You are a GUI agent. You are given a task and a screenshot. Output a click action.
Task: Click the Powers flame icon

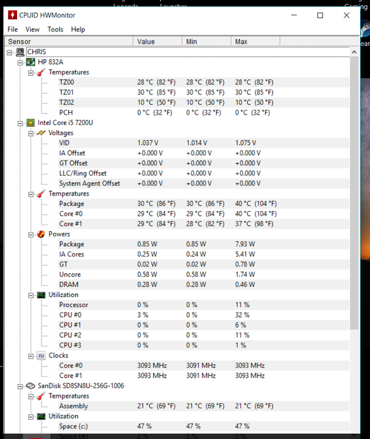[41, 234]
